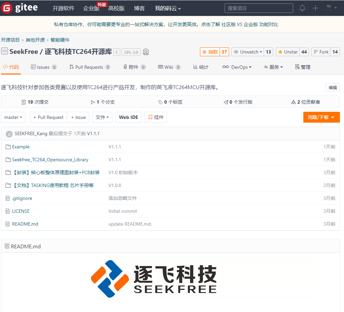This screenshot has width=344, height=312.
Task: Switch to the Issues tab
Action: [44, 67]
